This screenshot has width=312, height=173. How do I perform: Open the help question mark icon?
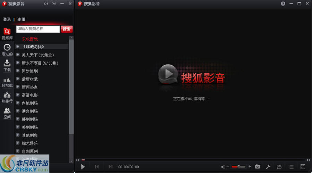click(283, 3)
